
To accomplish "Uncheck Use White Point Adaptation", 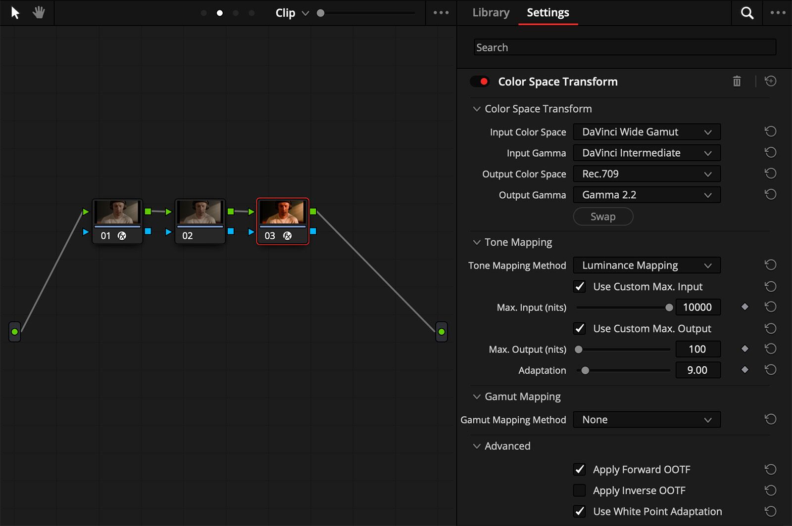I will 579,511.
